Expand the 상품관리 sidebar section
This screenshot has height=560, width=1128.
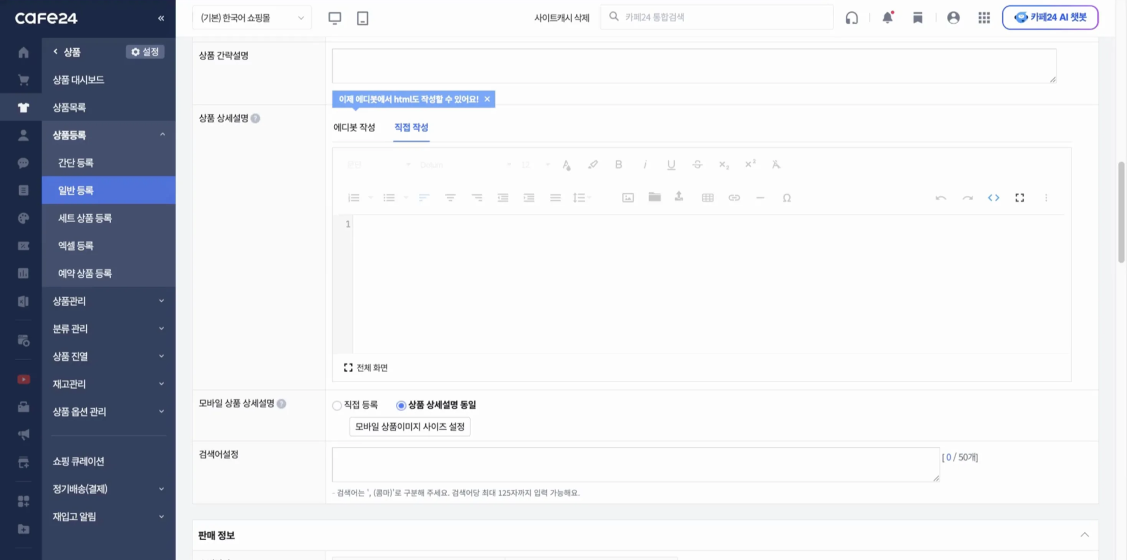[x=108, y=301]
